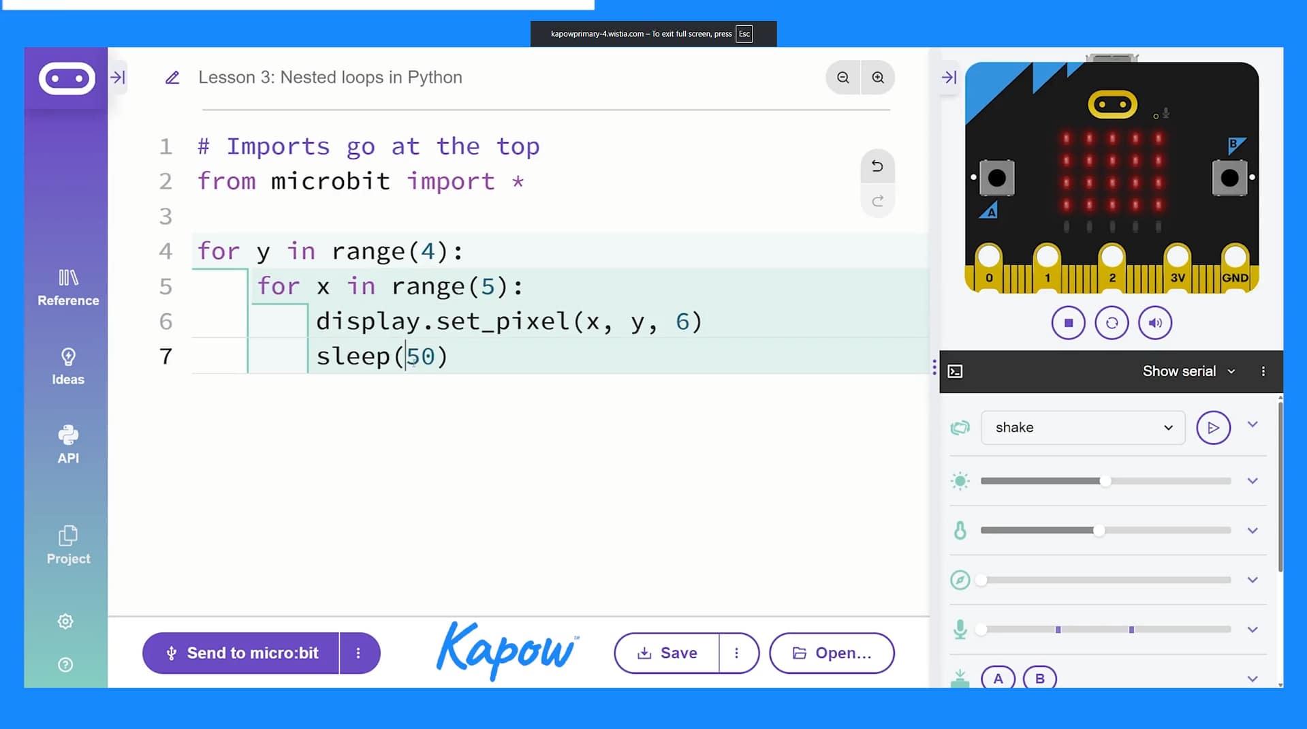
Task: Select the Reference panel in the sidebar
Action: pyautogui.click(x=67, y=287)
